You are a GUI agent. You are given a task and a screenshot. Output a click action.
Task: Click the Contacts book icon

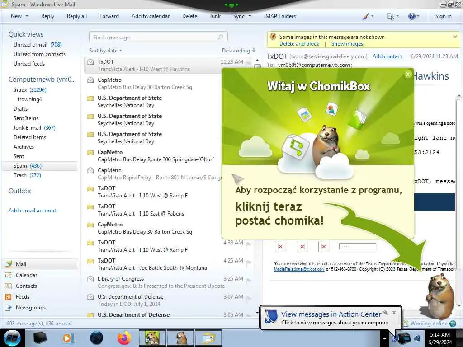(8, 286)
